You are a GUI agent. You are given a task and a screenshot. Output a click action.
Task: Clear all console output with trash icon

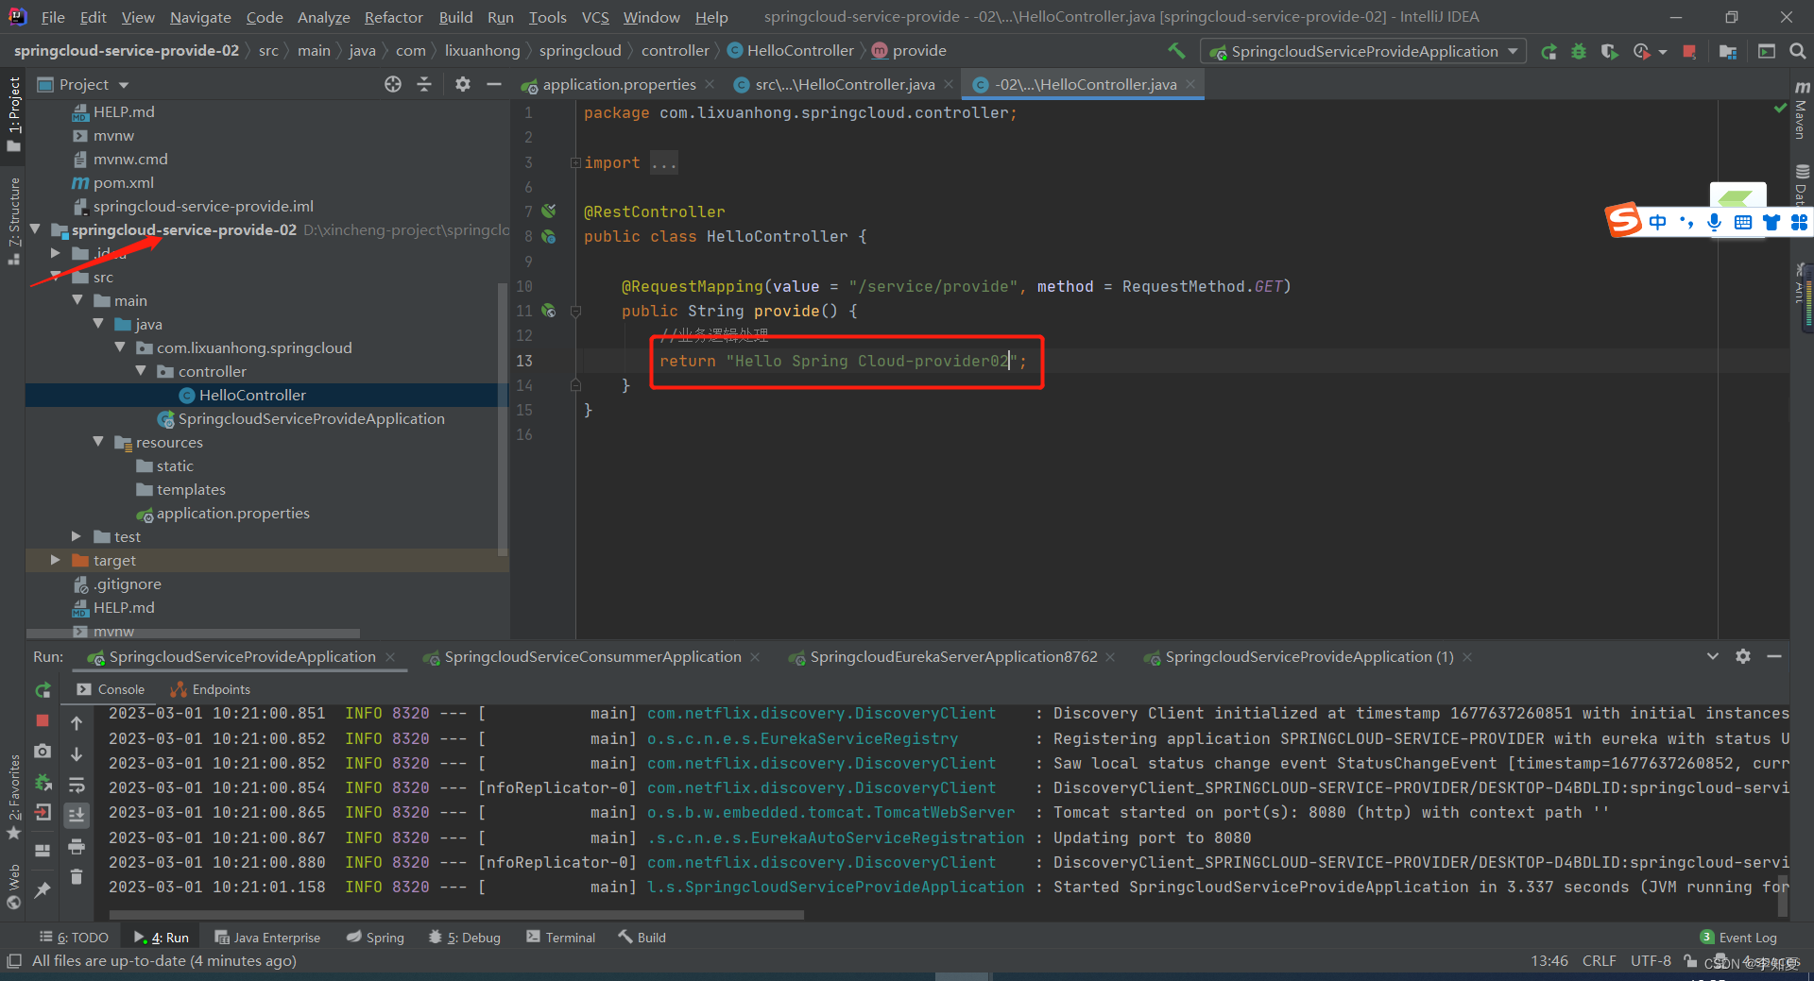tap(77, 877)
